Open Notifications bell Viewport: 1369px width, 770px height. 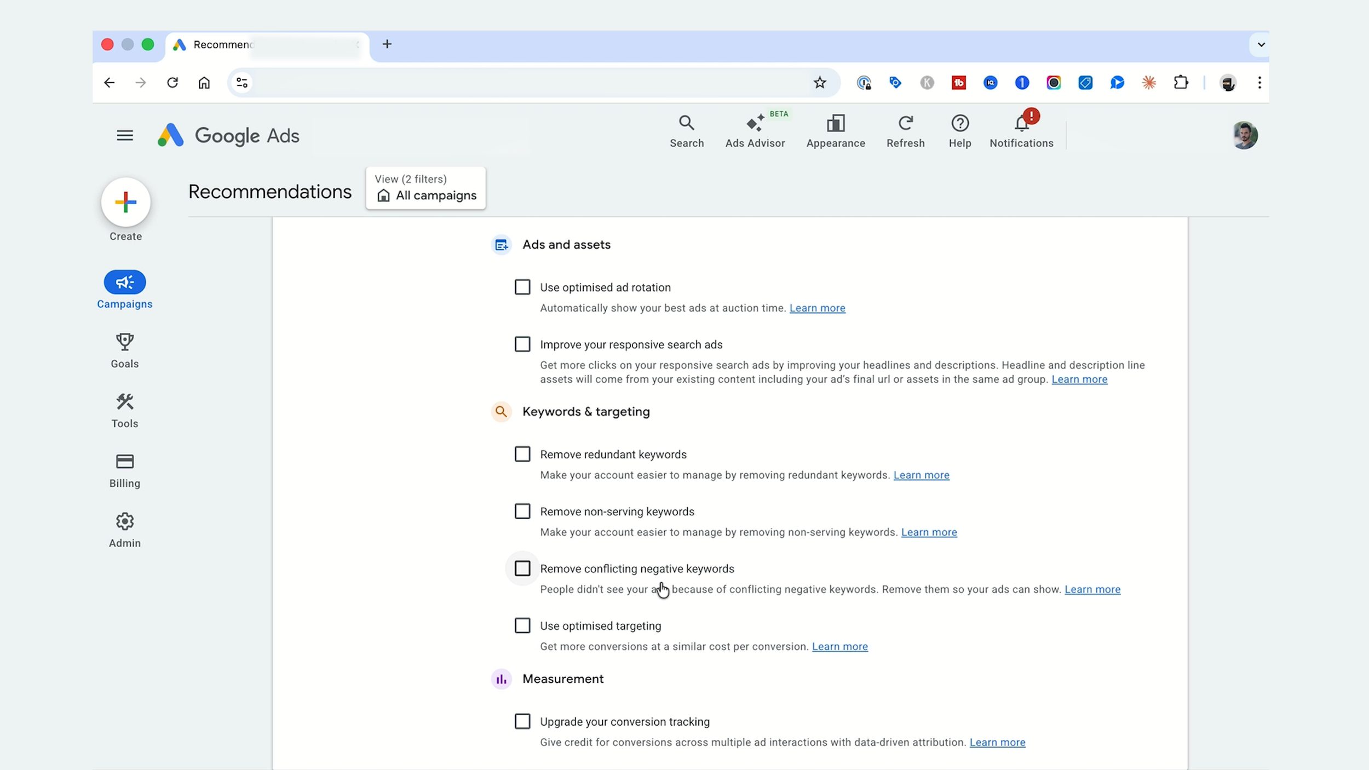[x=1021, y=131]
